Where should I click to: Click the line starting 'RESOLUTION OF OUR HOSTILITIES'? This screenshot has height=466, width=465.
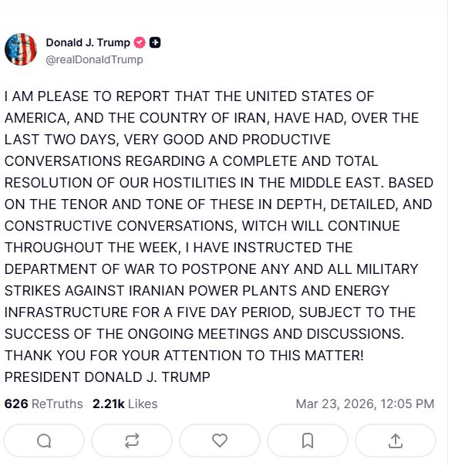coord(219,183)
